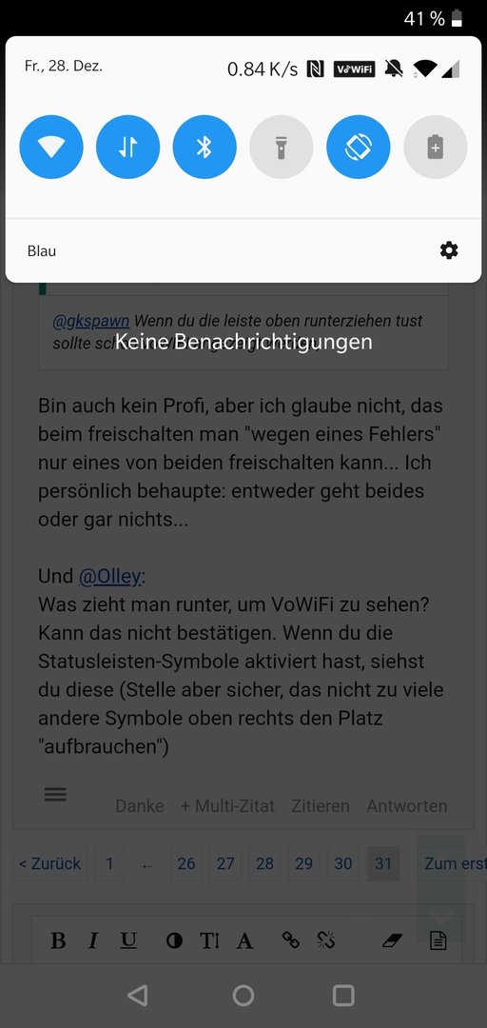Image resolution: width=487 pixels, height=1028 pixels.
Task: Toggle the auto-rotate tile
Action: [x=358, y=147]
